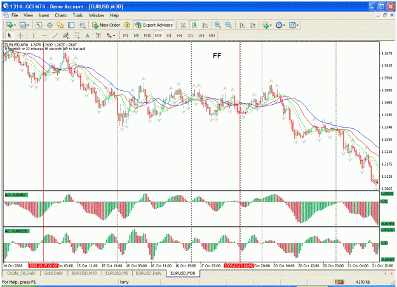Select the Crosshair tool
Screen dimensions: 397x287
[20, 36]
